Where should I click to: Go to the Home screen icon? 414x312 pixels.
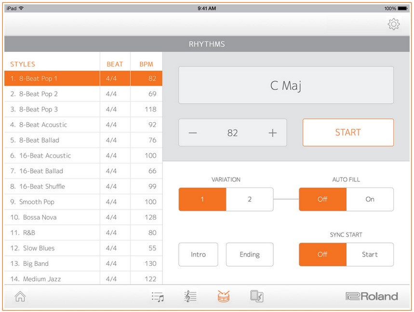click(20, 296)
